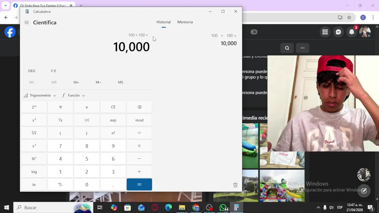Screen dimensions: 379x213
Task: Open the Facebook apps grid menu
Action: coord(325,32)
